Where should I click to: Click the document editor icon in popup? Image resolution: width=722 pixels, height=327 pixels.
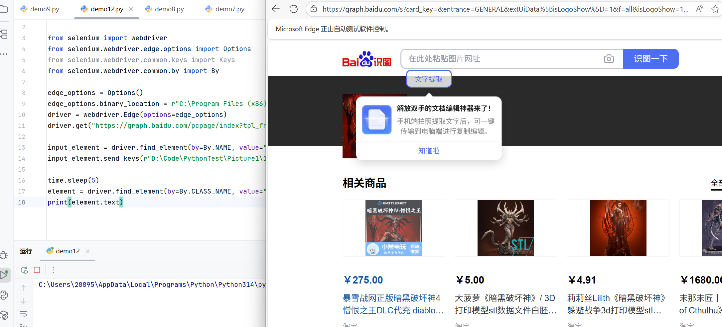tap(377, 120)
